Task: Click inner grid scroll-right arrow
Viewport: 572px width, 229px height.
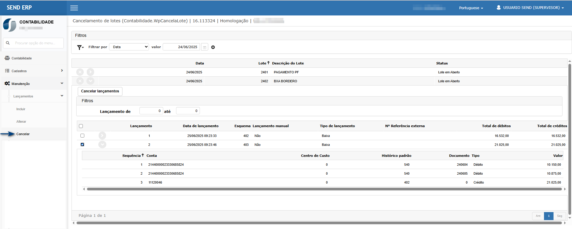Action: (565, 189)
